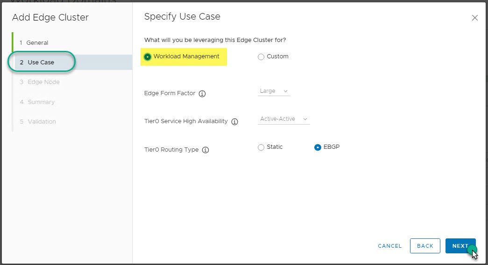Choose Static routing type
Viewport: 488px width, 265px height.
261,147
